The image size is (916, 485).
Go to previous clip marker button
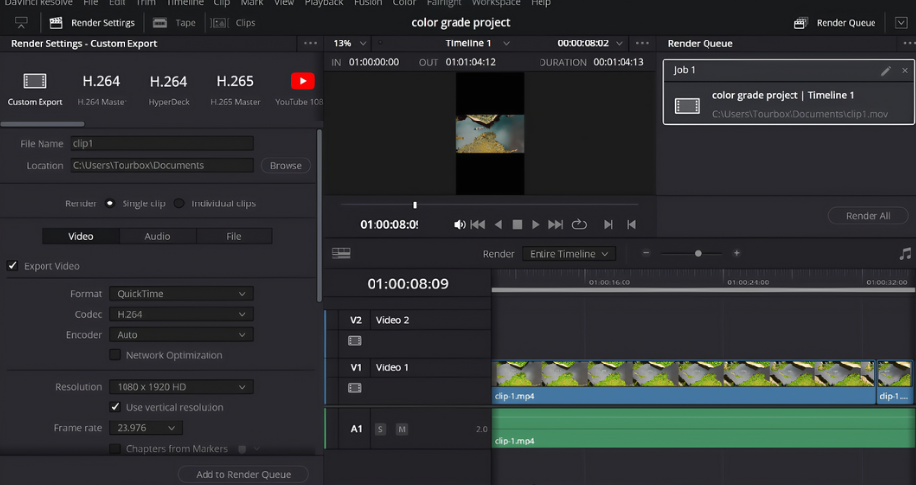pos(631,224)
